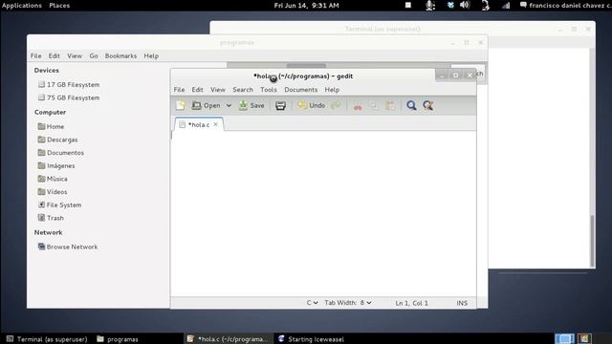Screen dimensions: 612x344
Task: Paste clipboard using the paste icon
Action: coord(390,105)
